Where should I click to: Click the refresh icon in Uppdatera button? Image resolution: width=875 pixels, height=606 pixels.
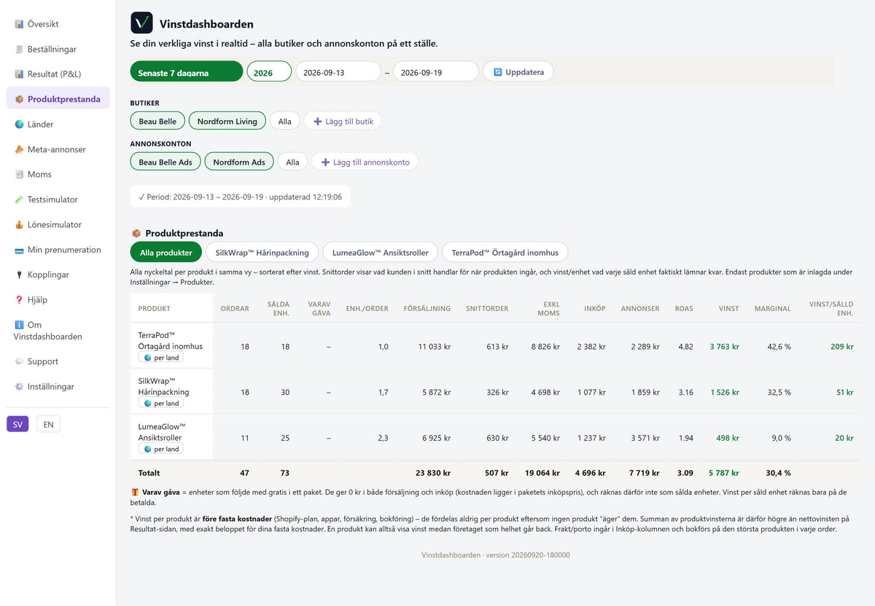[x=498, y=72]
